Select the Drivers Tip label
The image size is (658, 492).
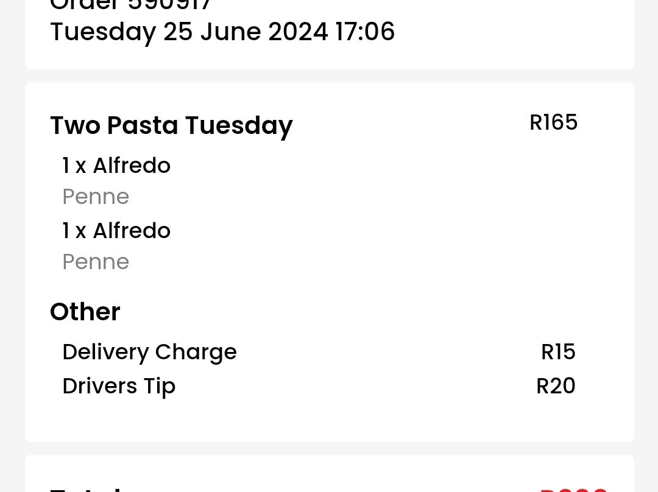point(119,386)
